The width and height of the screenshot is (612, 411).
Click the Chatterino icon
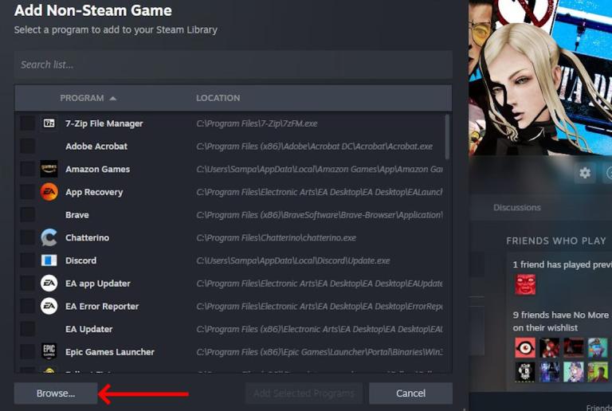(x=49, y=237)
